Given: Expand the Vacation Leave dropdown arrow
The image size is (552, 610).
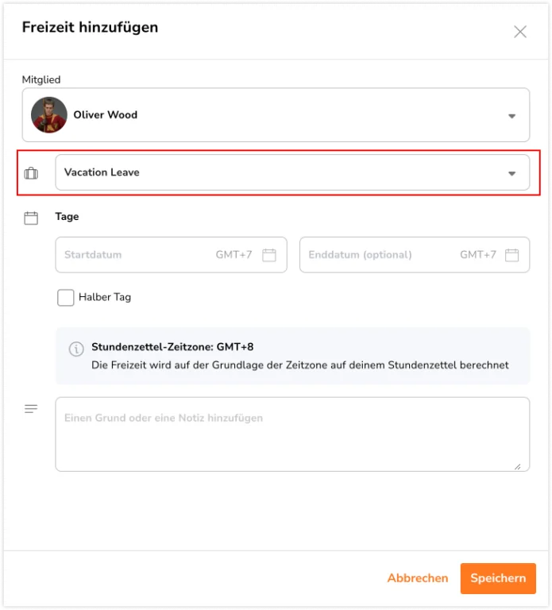Looking at the screenshot, I should (512, 173).
